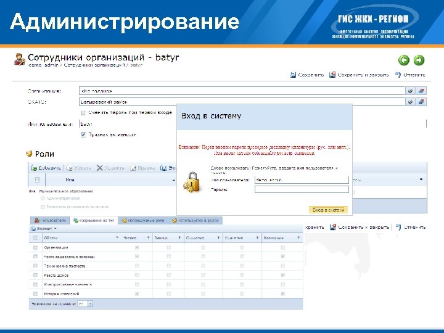444x333 pixels.
Task: Switch to the Пользователи tab
Action: coord(50,221)
